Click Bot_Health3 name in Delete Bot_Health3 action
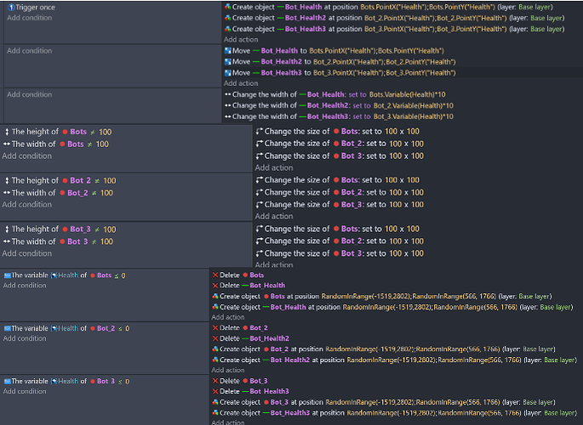The image size is (583, 425). click(269, 392)
